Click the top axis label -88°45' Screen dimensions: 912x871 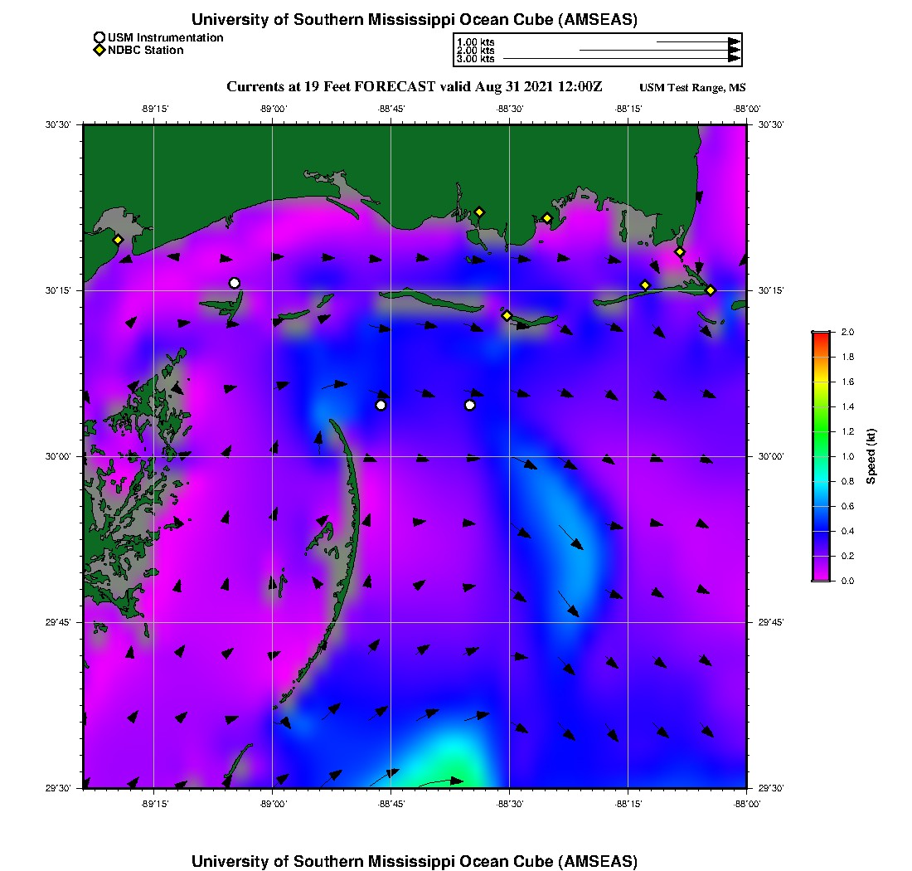391,109
